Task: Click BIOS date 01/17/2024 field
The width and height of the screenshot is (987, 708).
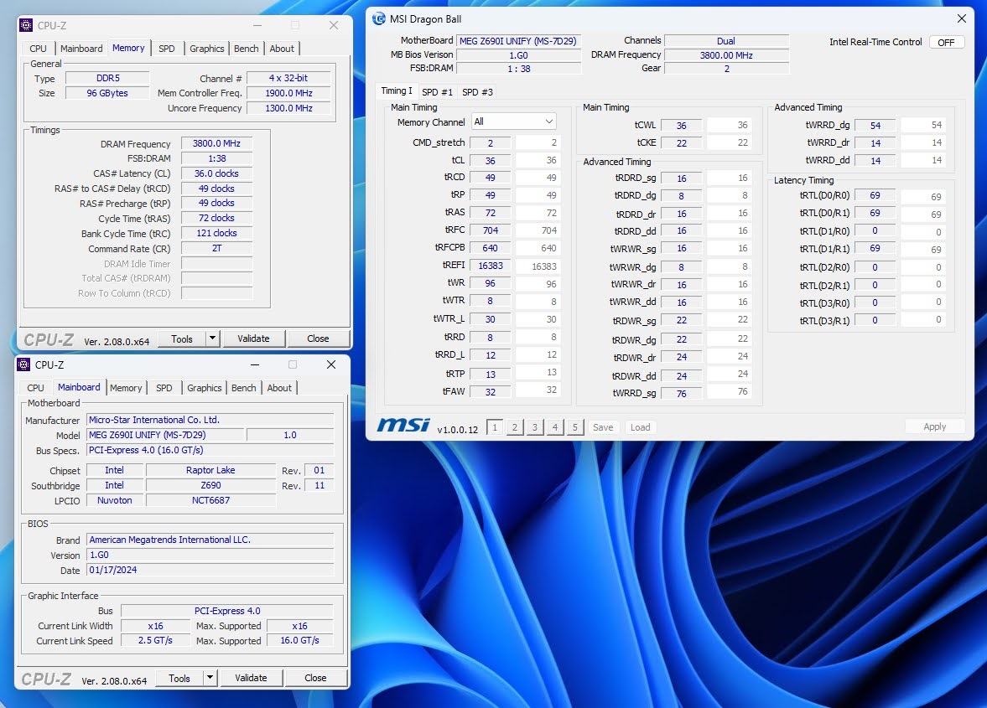Action: click(210, 570)
